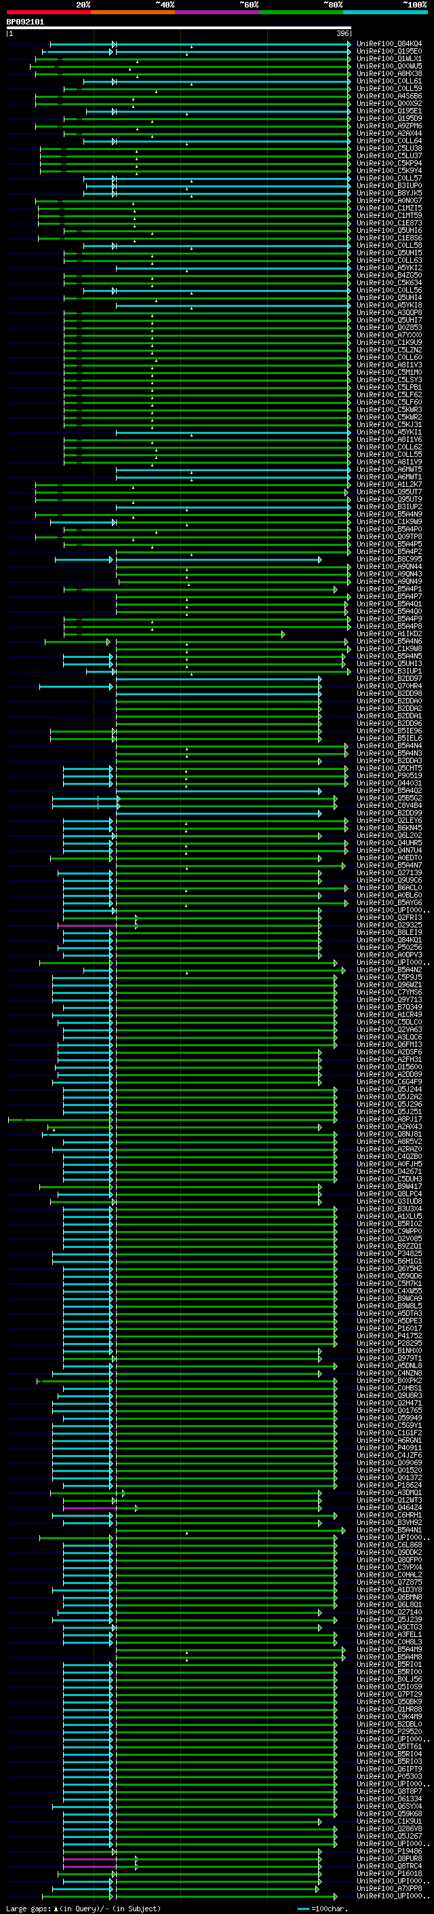The image size is (434, 1914).
Task: Click the red 20% identity legend bar
Action: pos(48,12)
